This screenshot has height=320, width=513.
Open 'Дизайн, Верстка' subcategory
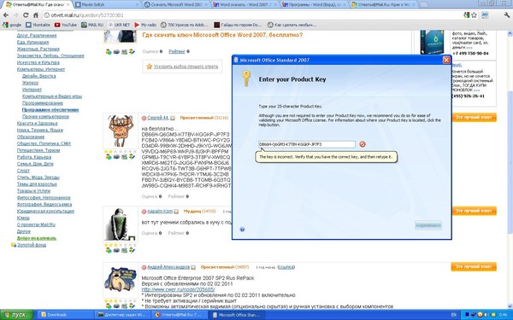[x=39, y=76]
